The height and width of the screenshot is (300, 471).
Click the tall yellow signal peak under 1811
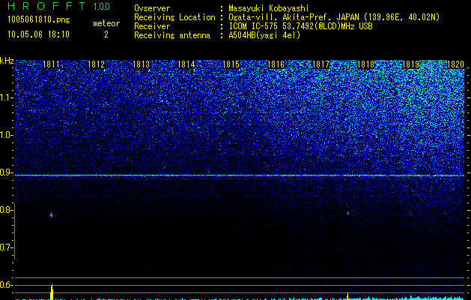[x=52, y=292]
